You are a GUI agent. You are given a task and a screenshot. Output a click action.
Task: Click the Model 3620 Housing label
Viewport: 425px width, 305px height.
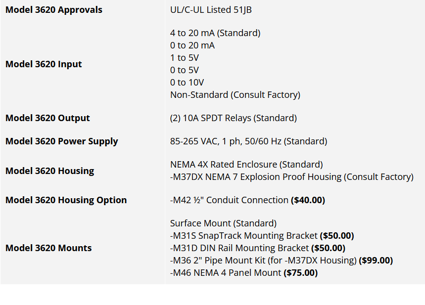[49, 171]
